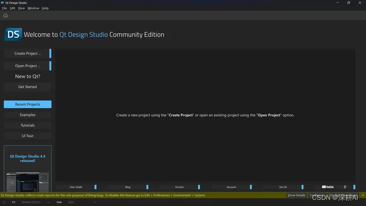Dismiss the crash report notification bar
The width and height of the screenshot is (366, 206).
tap(363, 195)
